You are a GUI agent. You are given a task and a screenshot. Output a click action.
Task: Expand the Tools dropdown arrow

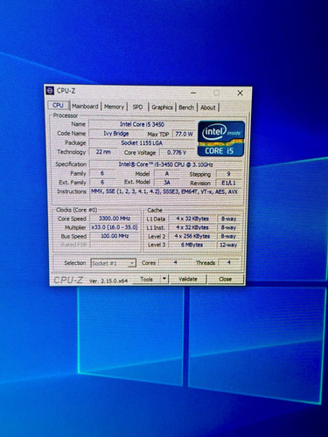pos(164,279)
